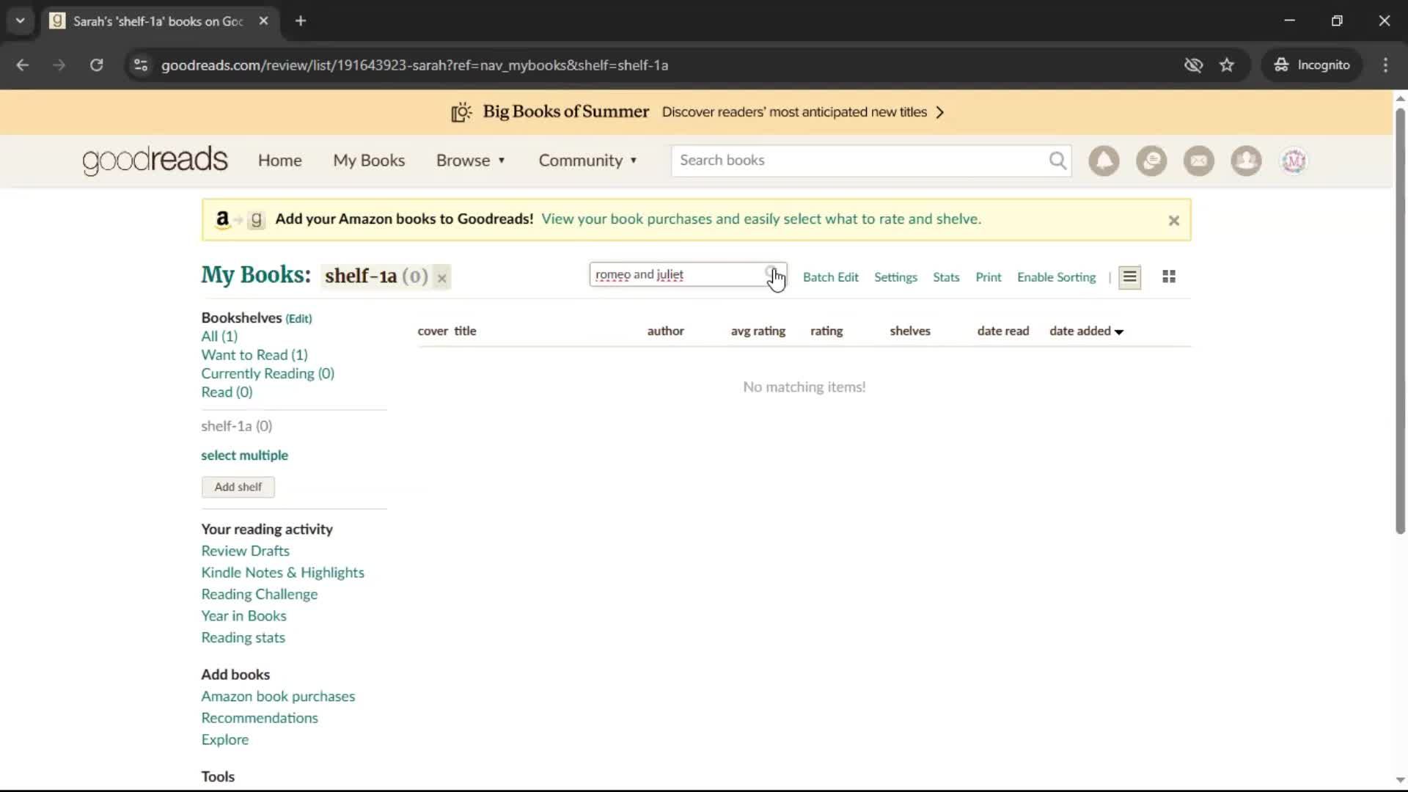Click the author column header
Image resolution: width=1408 pixels, height=792 pixels.
pos(665,331)
